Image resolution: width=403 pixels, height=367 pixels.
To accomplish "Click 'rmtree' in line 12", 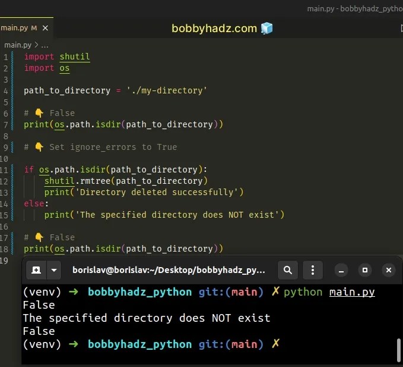I will (95, 181).
